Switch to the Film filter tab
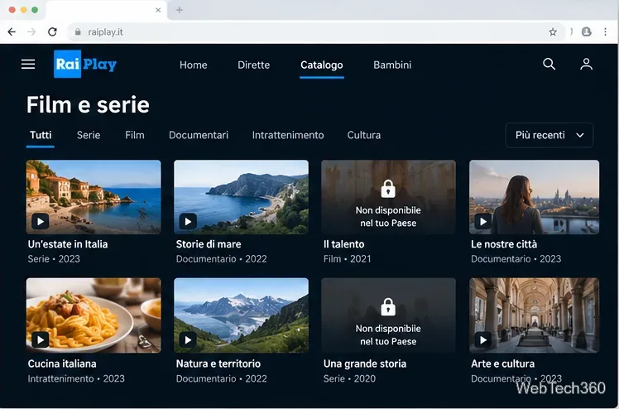The image size is (619, 409). (135, 135)
